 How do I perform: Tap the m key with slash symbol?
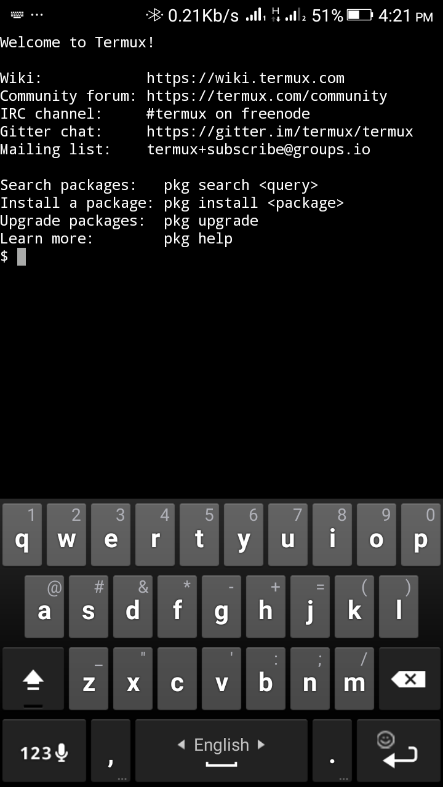coord(354,679)
